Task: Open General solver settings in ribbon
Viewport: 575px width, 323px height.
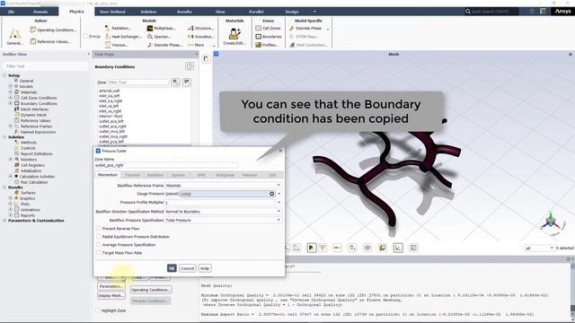Action: [15, 36]
